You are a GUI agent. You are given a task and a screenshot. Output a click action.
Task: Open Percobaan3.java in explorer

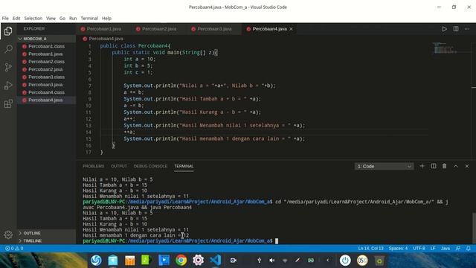click(x=46, y=85)
